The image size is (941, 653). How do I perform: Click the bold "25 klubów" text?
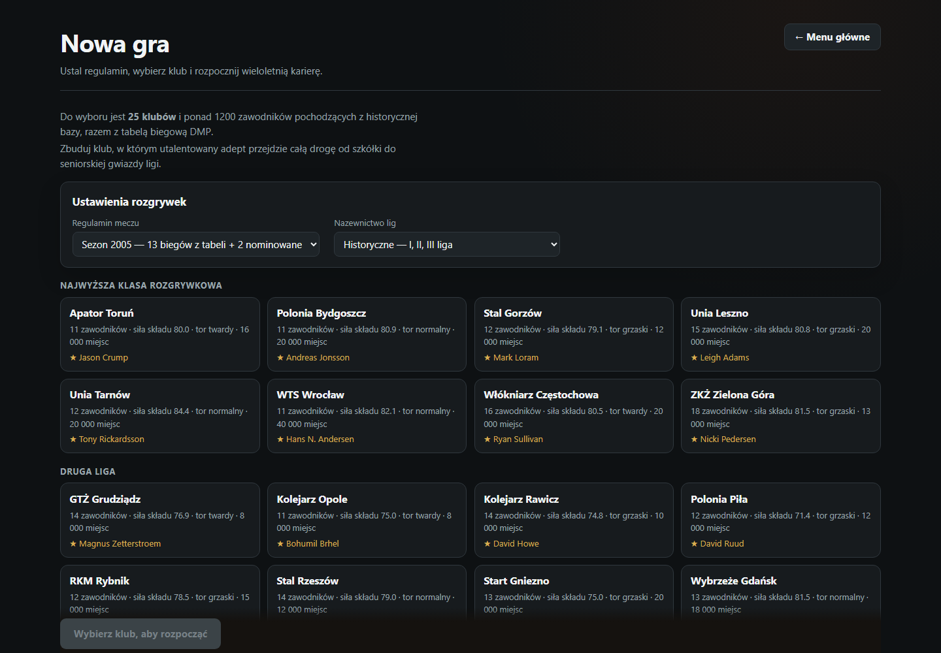coord(152,117)
